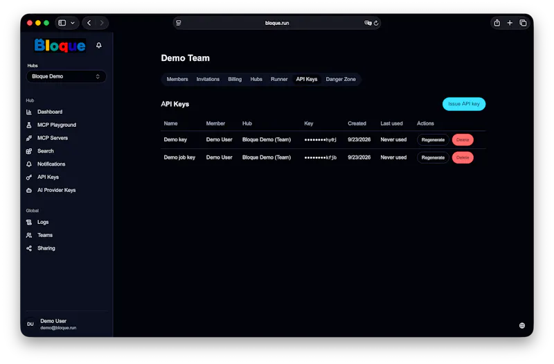Click the masked key ending hy0j

click(321, 140)
